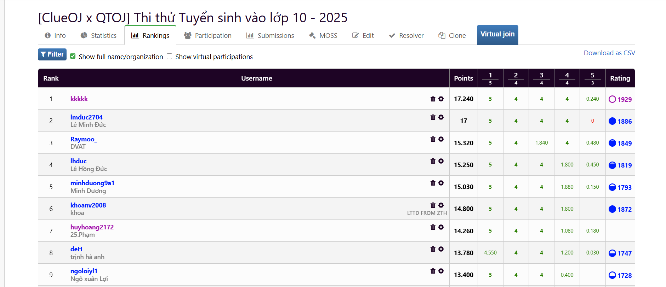Click gear icon in Raymoo_ row
Screen dimensions: 666x287
click(x=441, y=139)
